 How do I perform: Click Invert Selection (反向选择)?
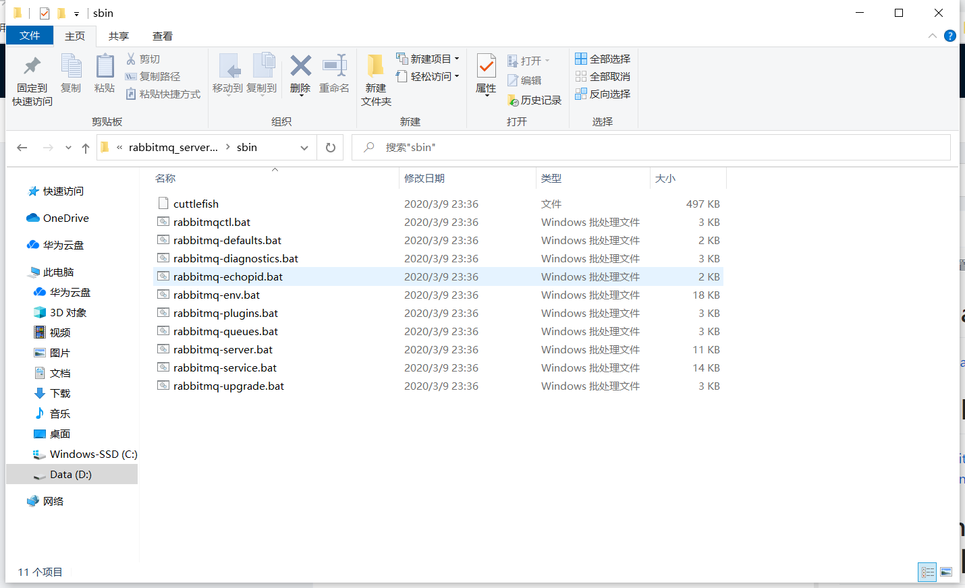[x=603, y=94]
